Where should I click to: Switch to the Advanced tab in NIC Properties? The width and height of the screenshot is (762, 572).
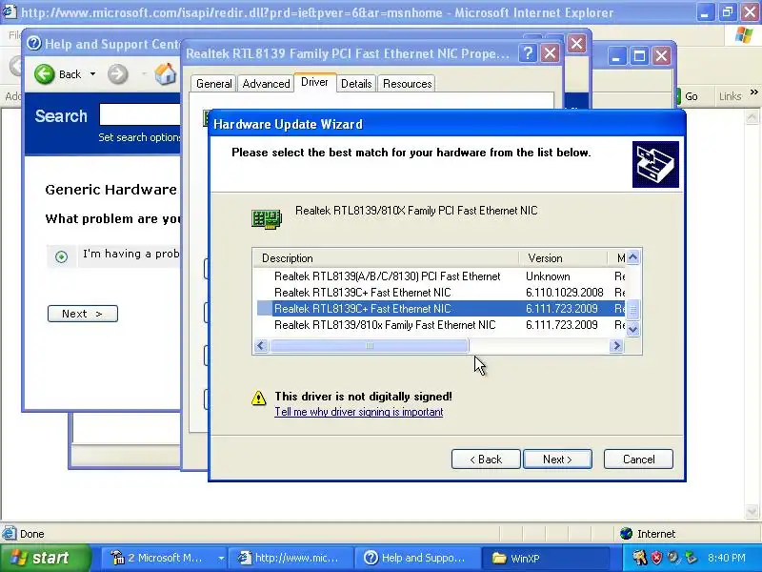coord(266,84)
